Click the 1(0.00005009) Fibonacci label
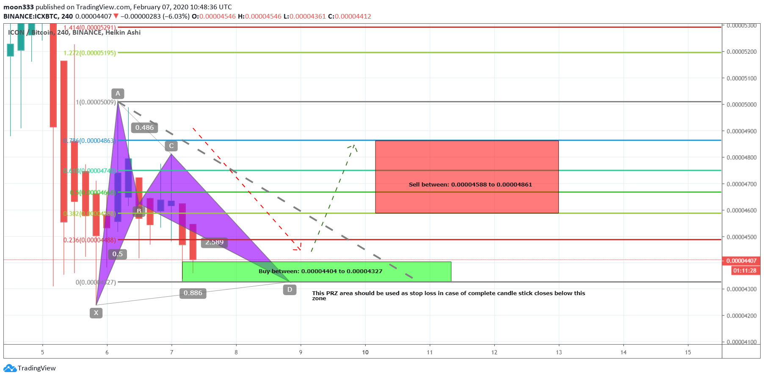Viewport: 764px width, 378px height. [96, 102]
